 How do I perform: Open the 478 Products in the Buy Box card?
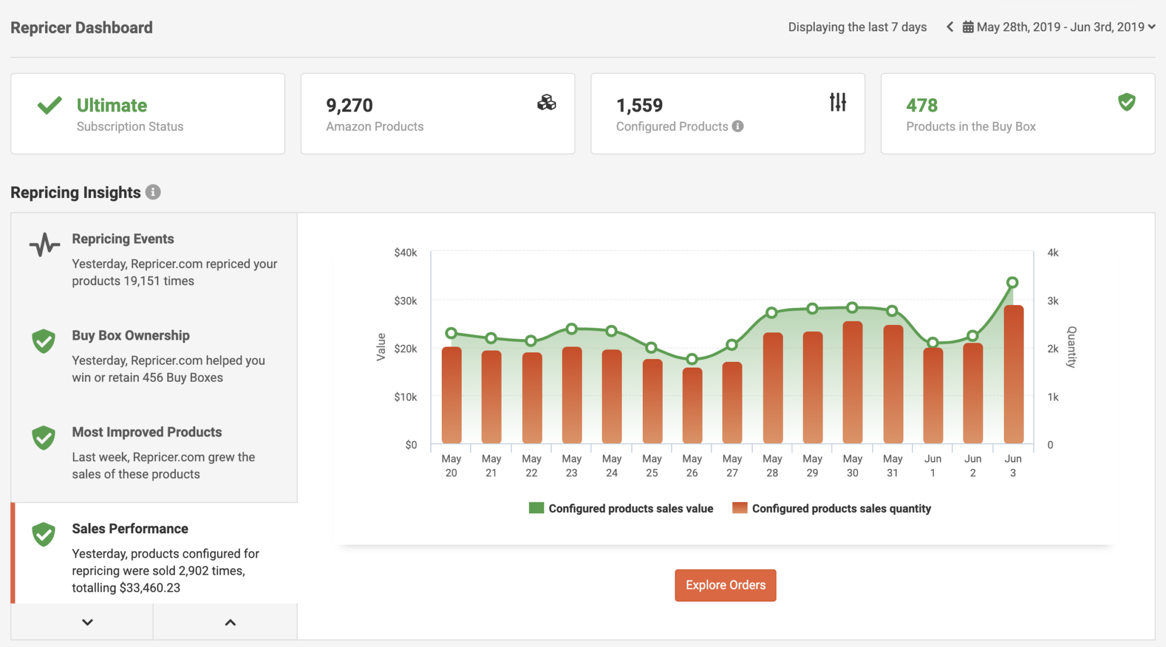pyautogui.click(x=1018, y=113)
